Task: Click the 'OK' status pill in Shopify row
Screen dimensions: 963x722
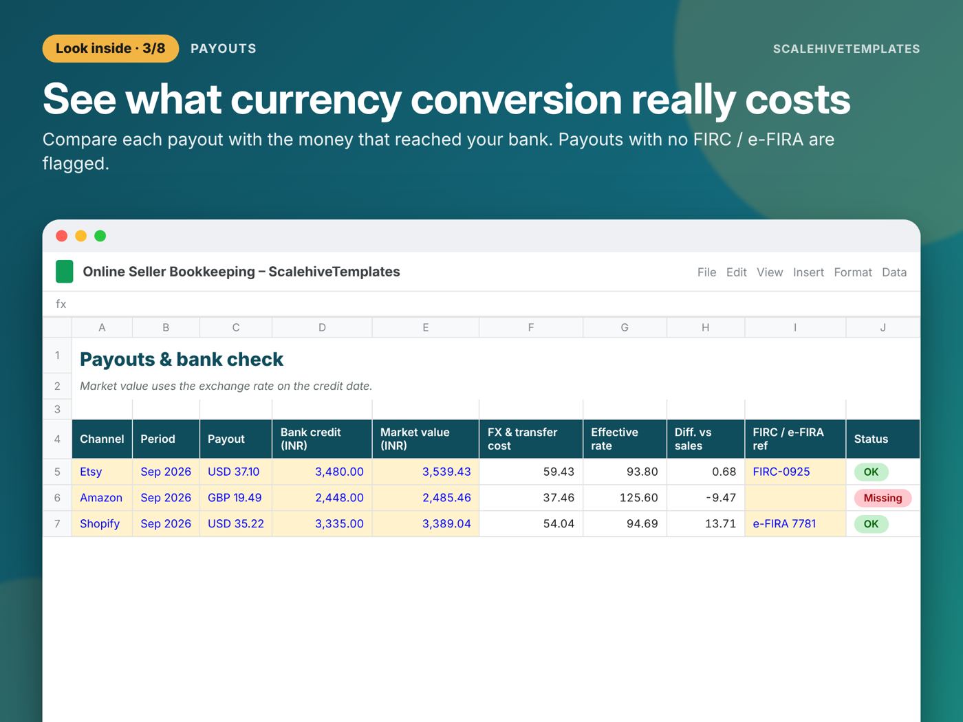Action: click(871, 524)
